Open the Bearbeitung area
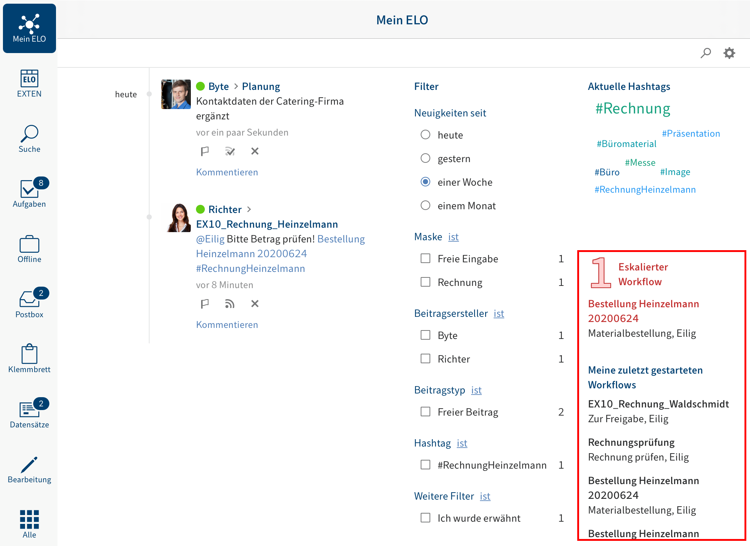Viewport: 750px width, 546px height. 29,470
